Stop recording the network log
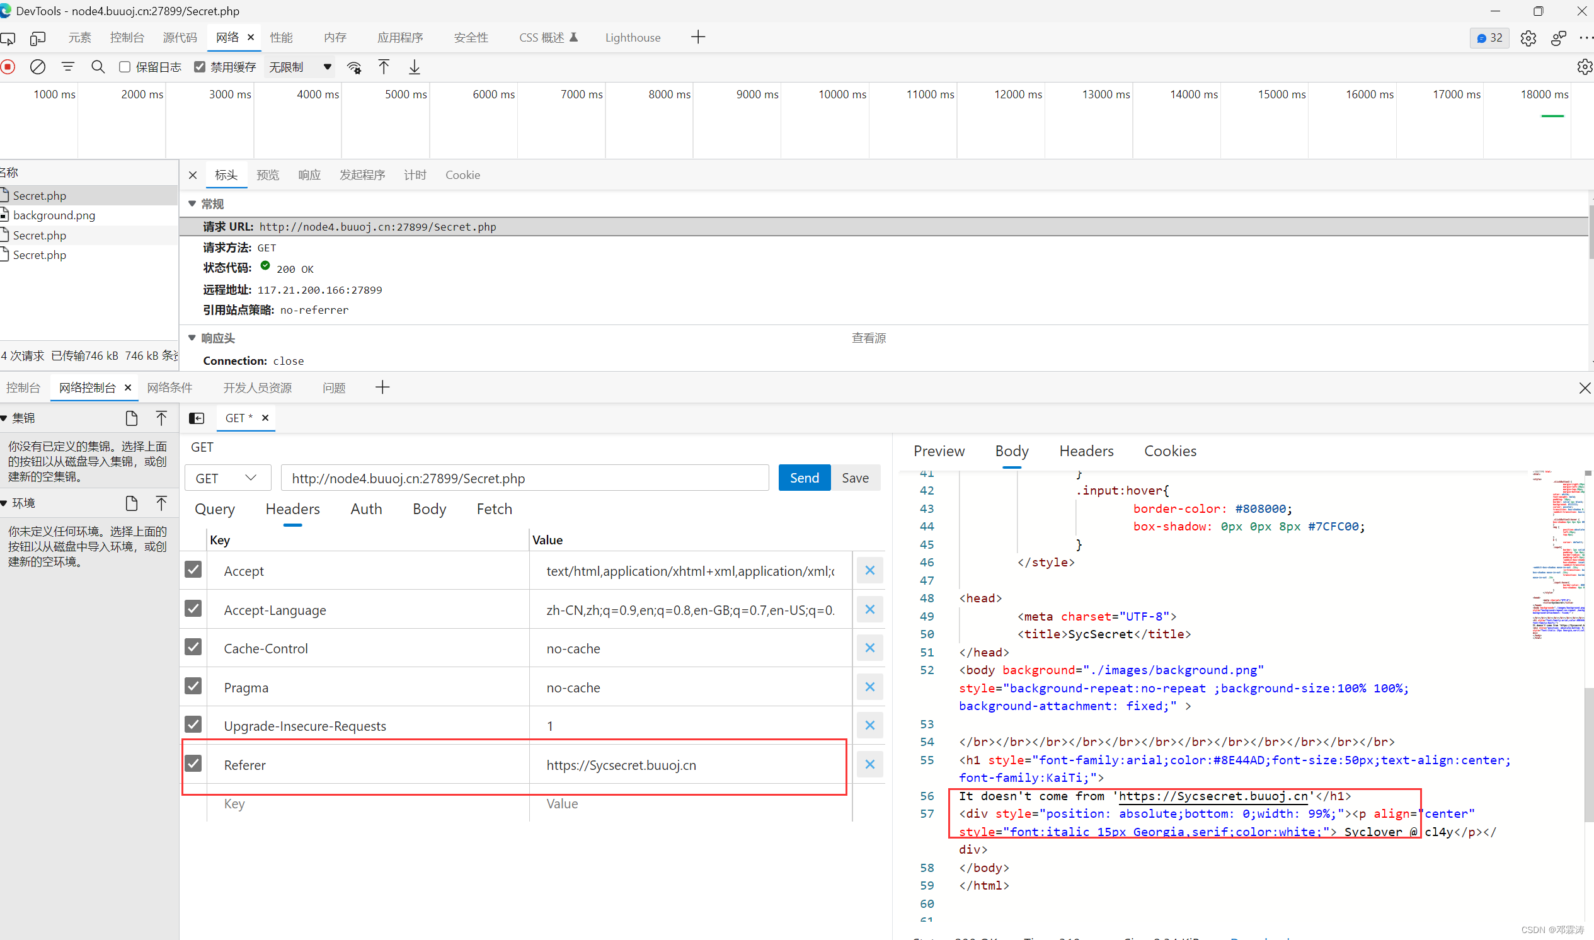Viewport: 1594px width, 940px height. point(8,67)
